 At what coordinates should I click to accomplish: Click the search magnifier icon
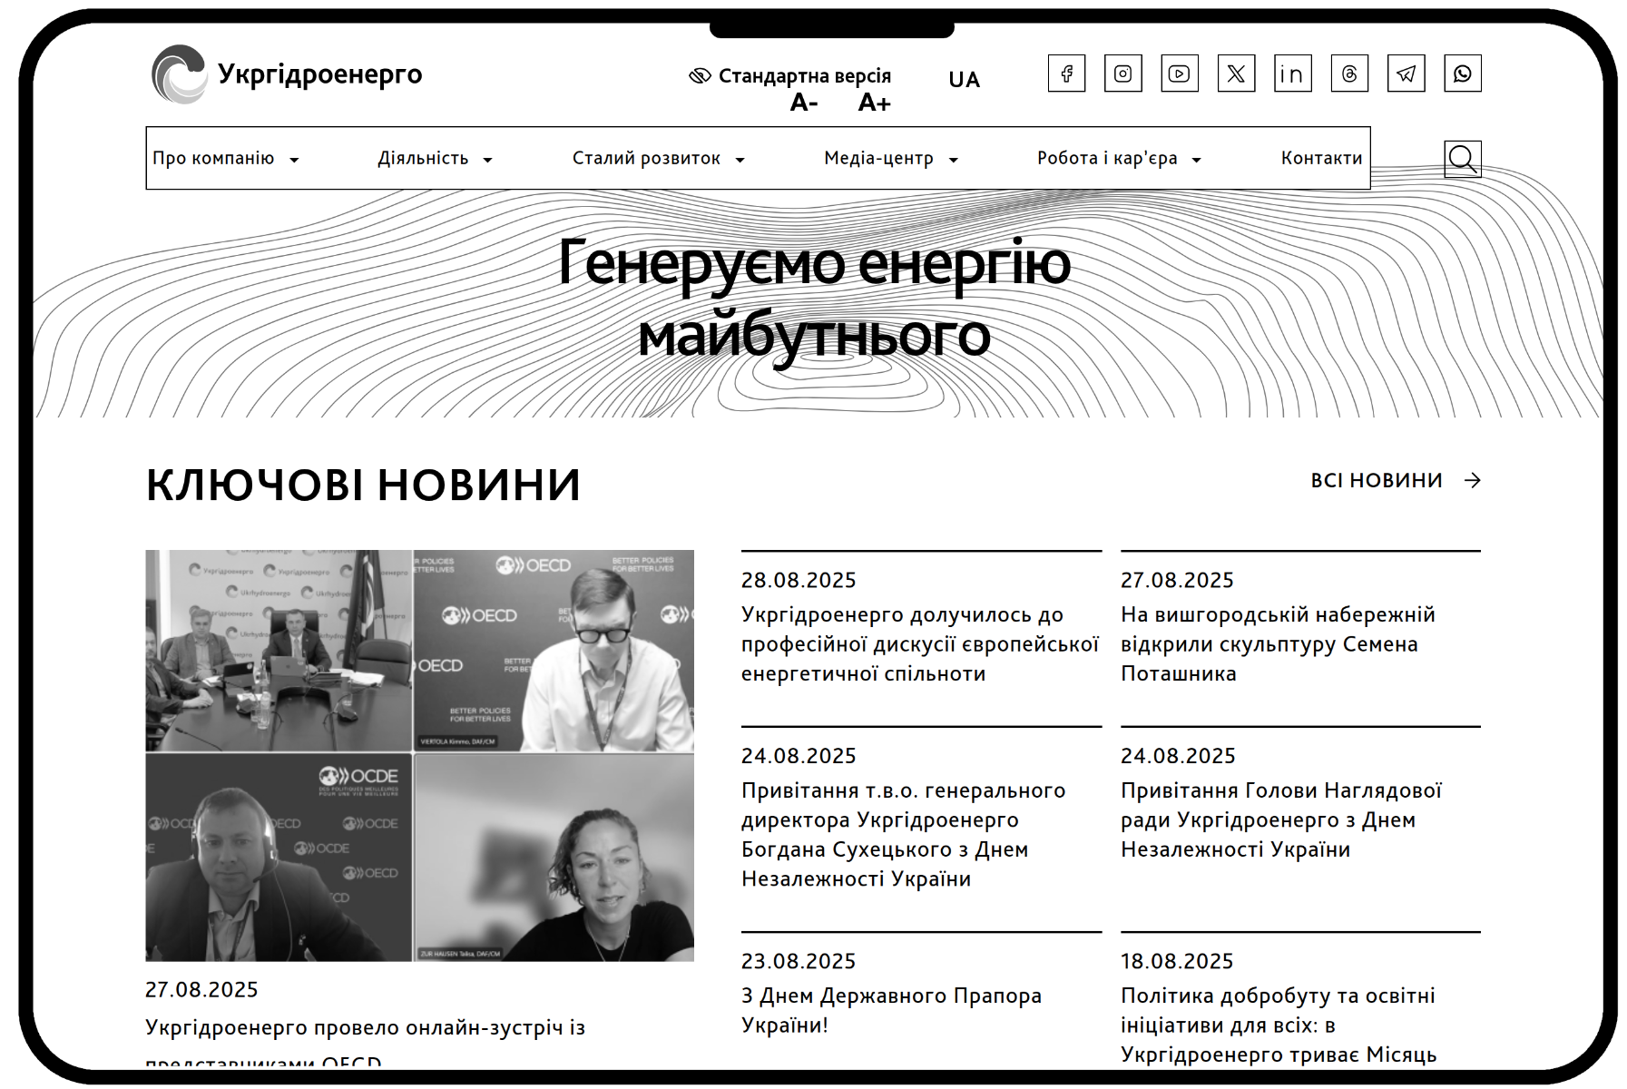(1462, 159)
